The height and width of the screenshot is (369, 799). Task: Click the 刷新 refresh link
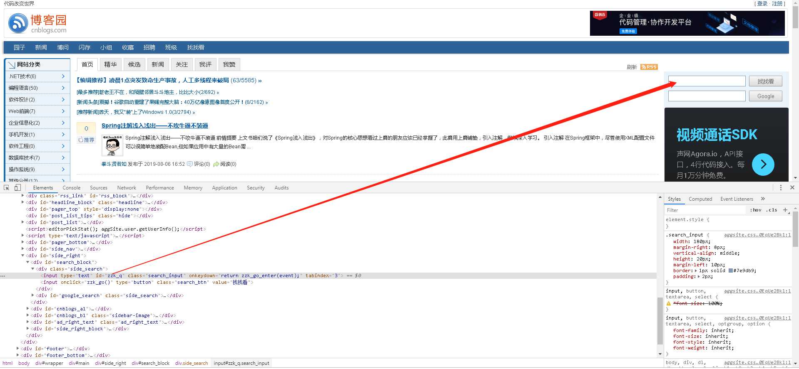click(x=632, y=67)
